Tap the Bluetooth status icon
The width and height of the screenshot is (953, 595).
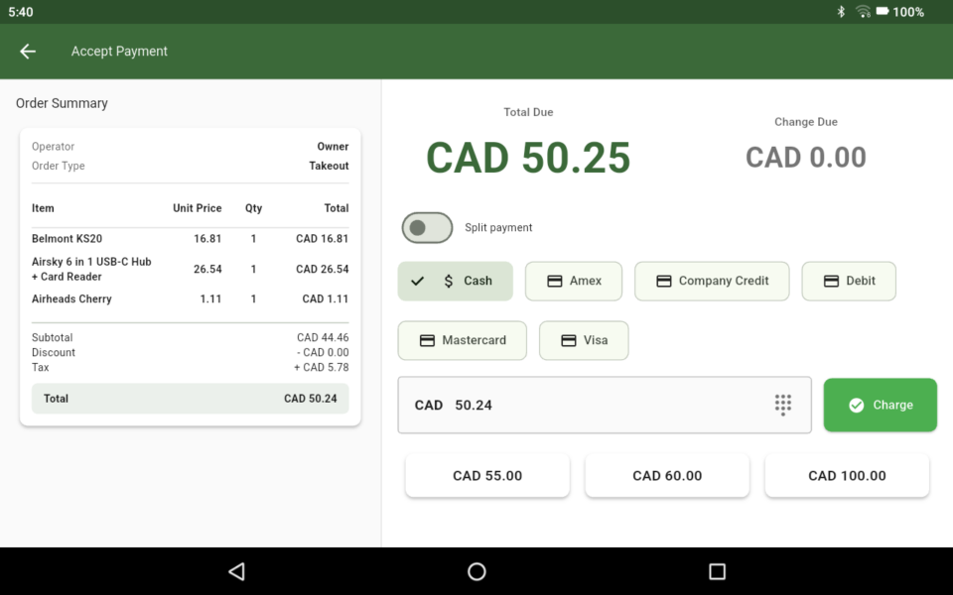(841, 12)
